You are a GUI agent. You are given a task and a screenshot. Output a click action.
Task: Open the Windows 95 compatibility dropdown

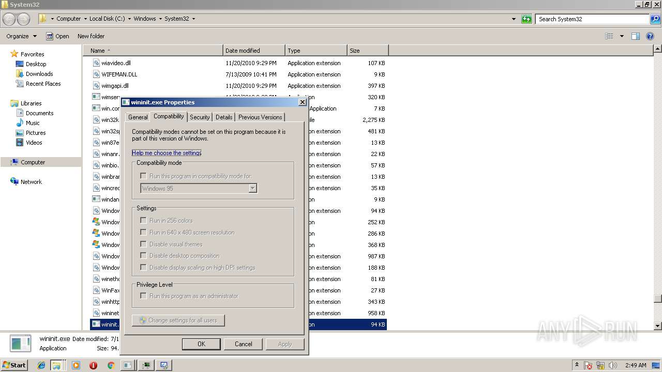click(199, 189)
